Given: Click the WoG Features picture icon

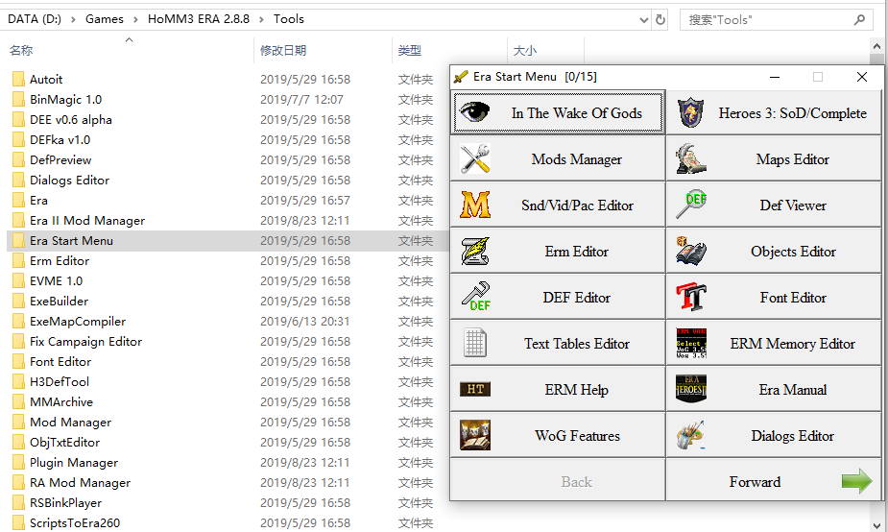Looking at the screenshot, I should [x=475, y=435].
